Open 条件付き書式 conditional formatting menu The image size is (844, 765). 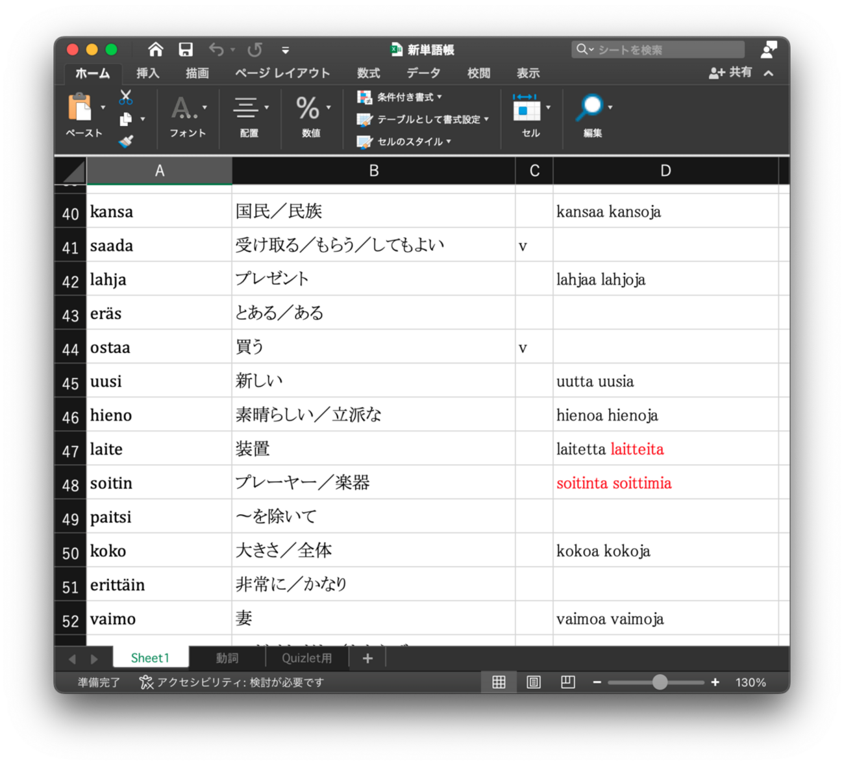coord(400,97)
